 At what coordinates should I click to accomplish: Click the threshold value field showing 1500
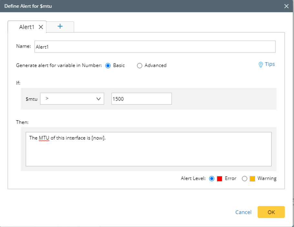(x=141, y=99)
